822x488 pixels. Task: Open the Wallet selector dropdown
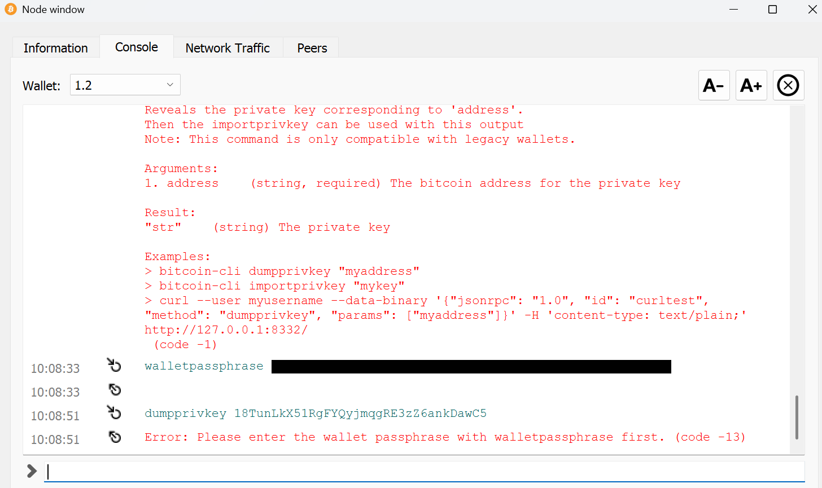tap(125, 85)
